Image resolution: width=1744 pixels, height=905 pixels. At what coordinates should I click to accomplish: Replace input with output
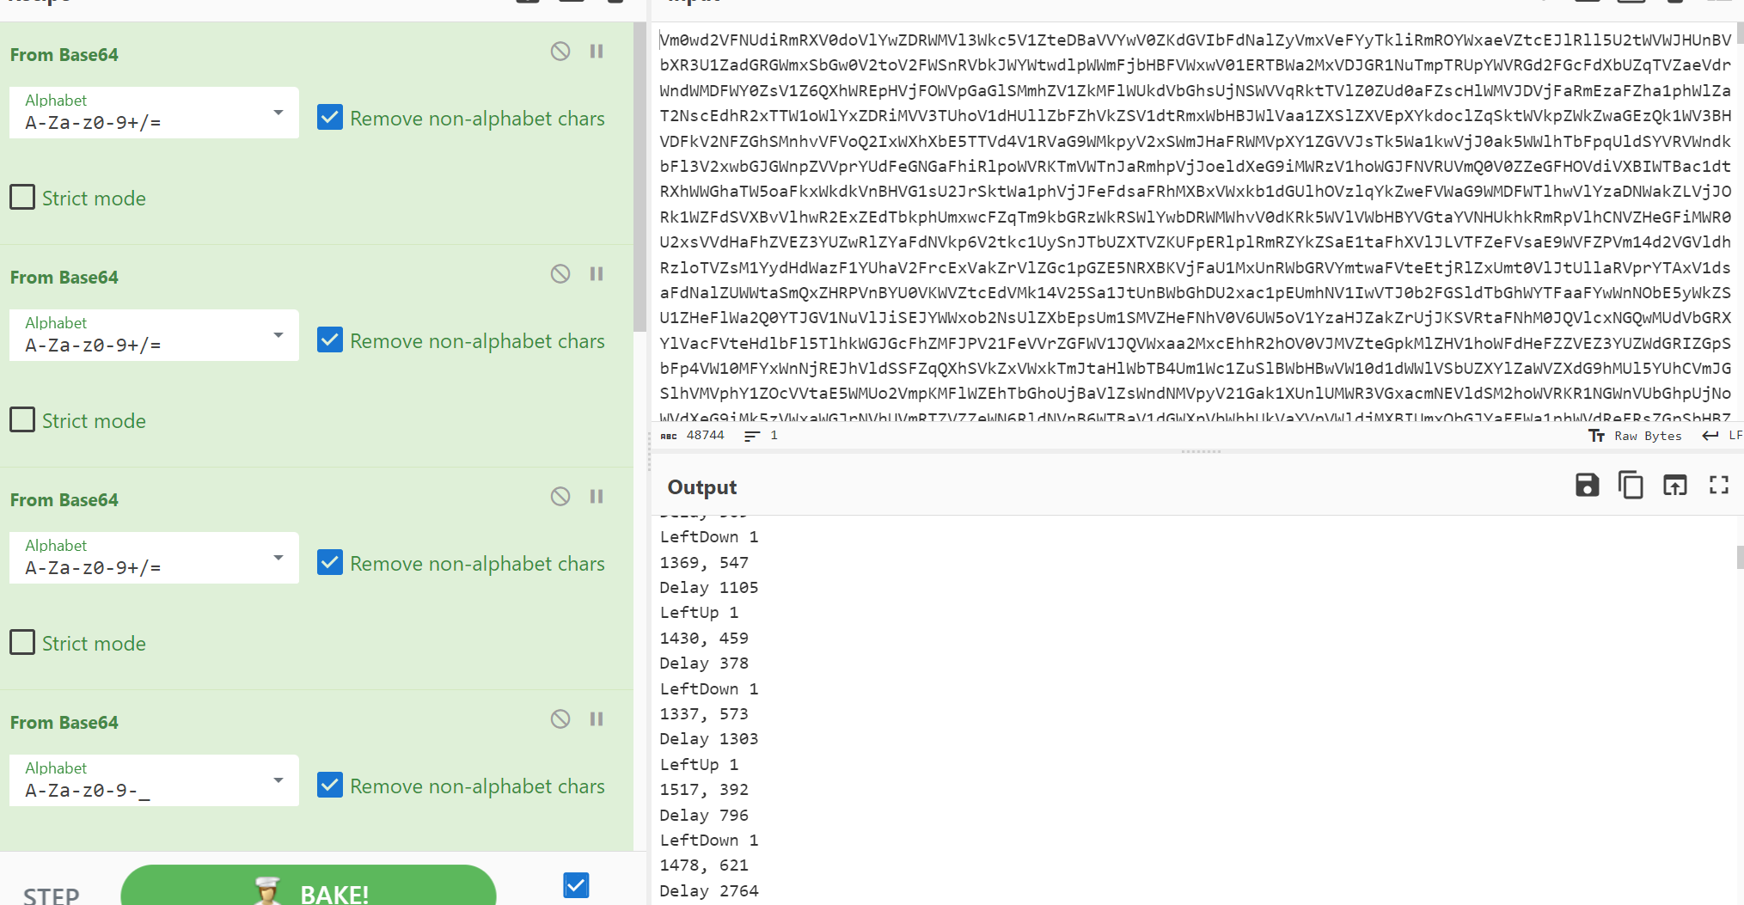(1674, 486)
